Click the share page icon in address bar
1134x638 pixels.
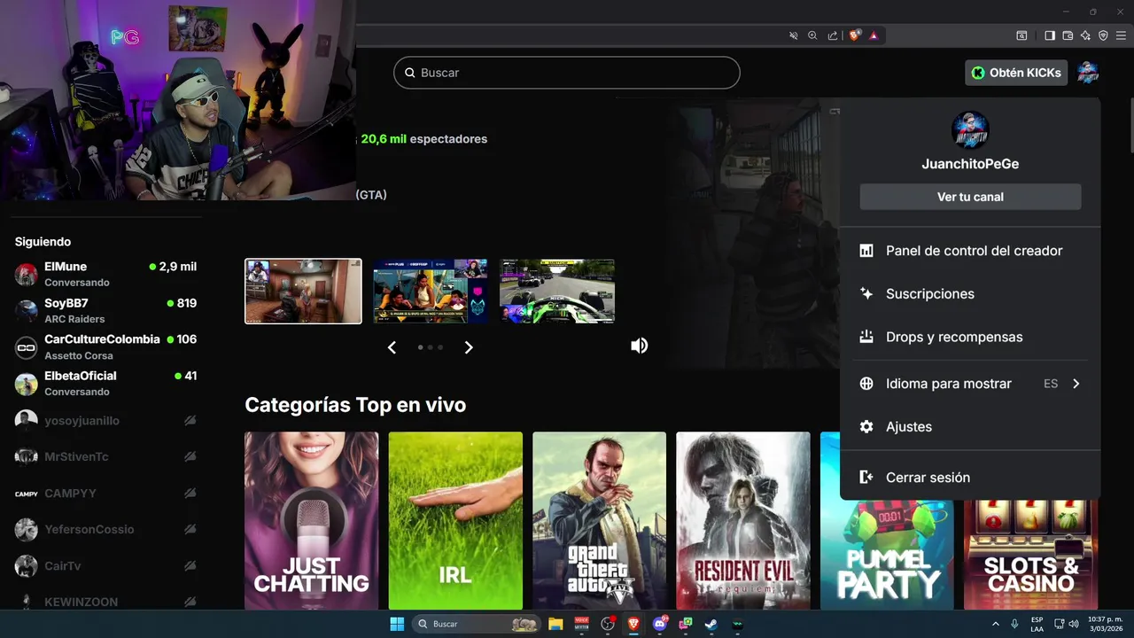click(833, 35)
